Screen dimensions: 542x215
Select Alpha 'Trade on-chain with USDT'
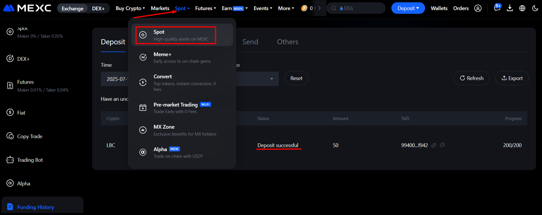[182, 152]
